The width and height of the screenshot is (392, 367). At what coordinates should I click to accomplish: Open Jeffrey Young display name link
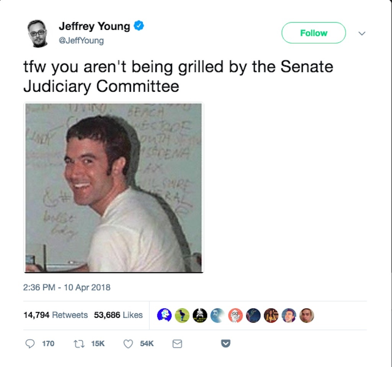[94, 26]
